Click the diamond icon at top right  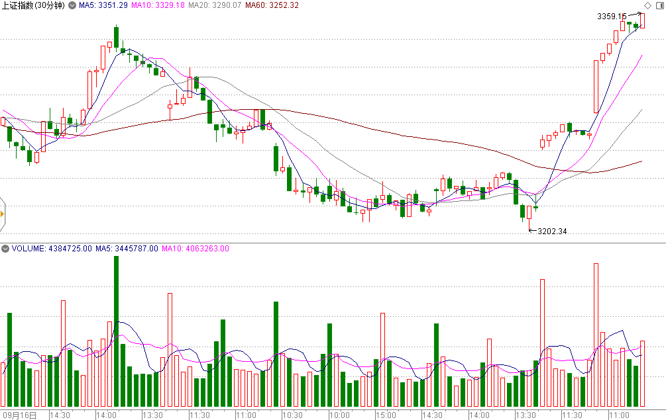pos(647,6)
